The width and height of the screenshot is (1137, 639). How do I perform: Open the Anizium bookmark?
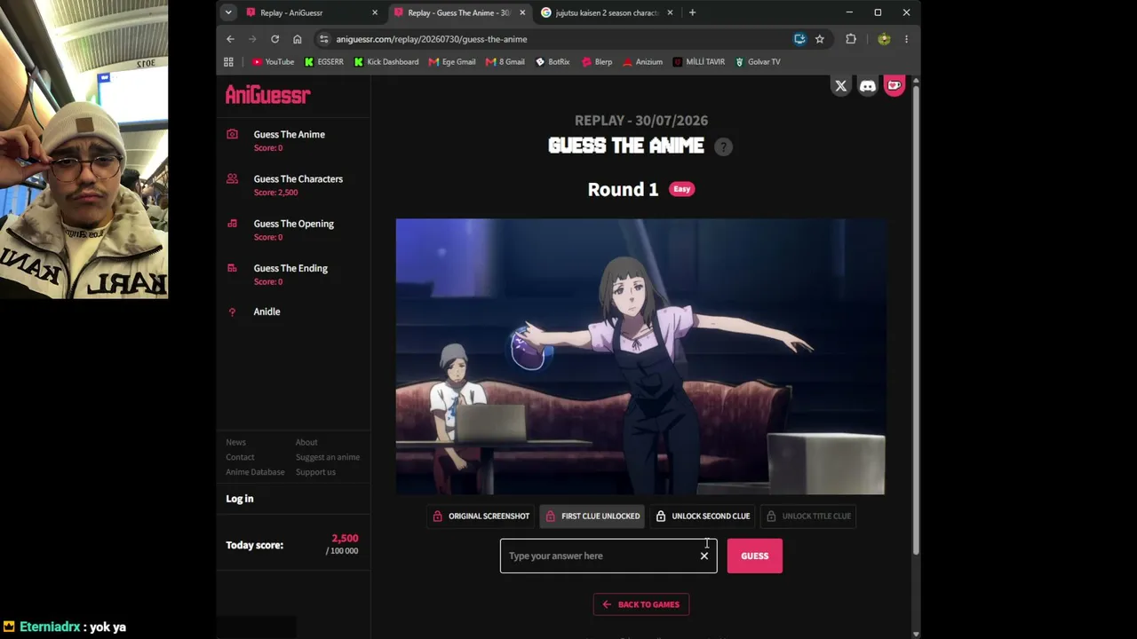[x=642, y=62]
